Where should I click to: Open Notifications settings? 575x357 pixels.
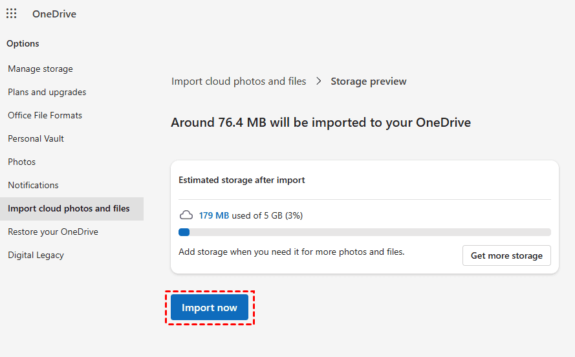[x=33, y=185]
